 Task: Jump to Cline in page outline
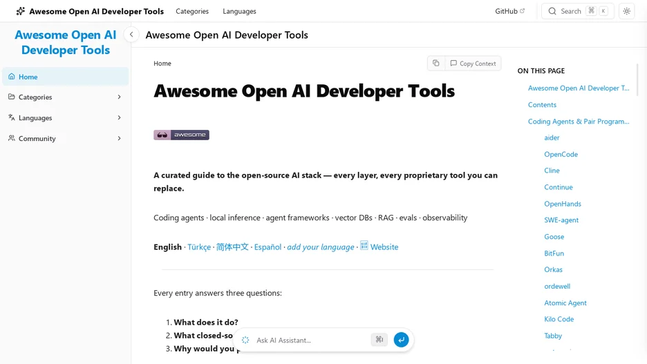552,170
